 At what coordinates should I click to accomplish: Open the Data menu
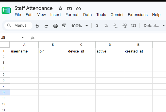[88, 15]
